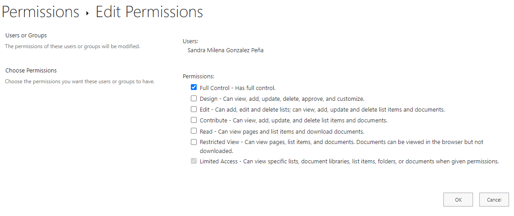Screen dimensions: 514x216
Task: Click the greyed-out Limited Access checkbox
Action: (x=194, y=161)
